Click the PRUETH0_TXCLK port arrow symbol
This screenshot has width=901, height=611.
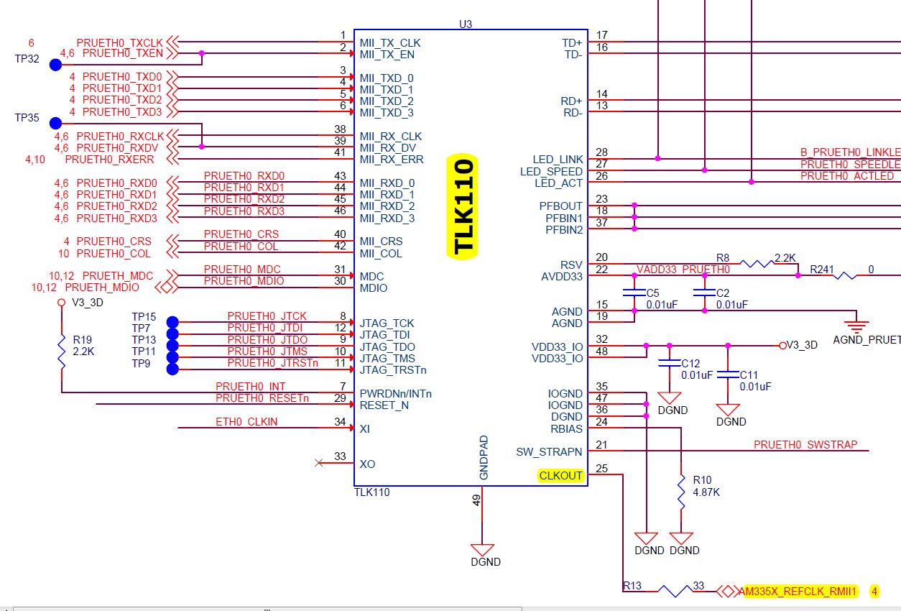(172, 42)
